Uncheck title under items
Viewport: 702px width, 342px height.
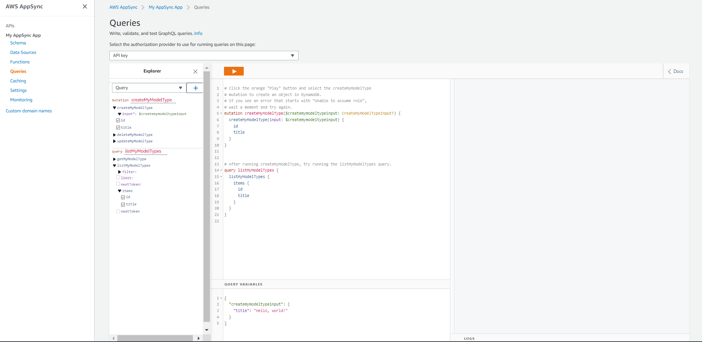pyautogui.click(x=123, y=205)
